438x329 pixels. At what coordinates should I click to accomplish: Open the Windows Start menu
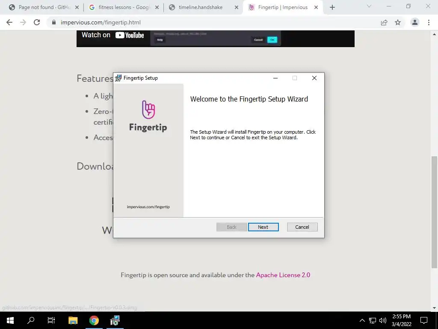coord(10,320)
